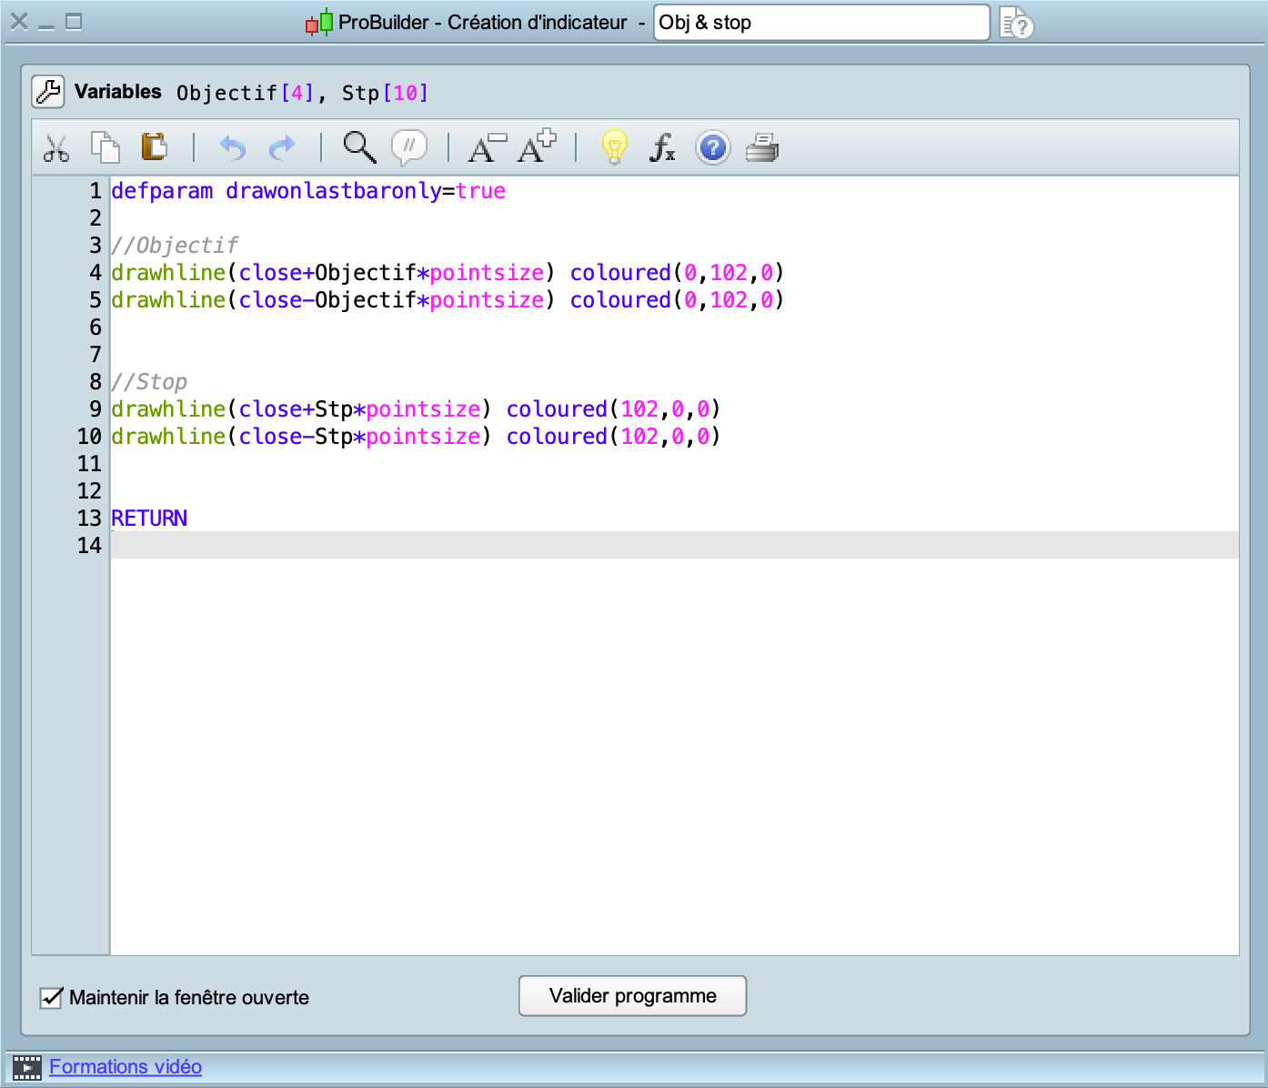The width and height of the screenshot is (1268, 1088).
Task: Click the yellow light bulb icon
Action: 615,147
